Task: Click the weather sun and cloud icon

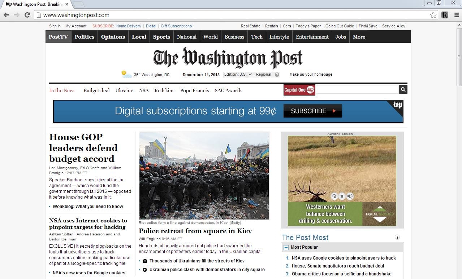Action: [126, 74]
